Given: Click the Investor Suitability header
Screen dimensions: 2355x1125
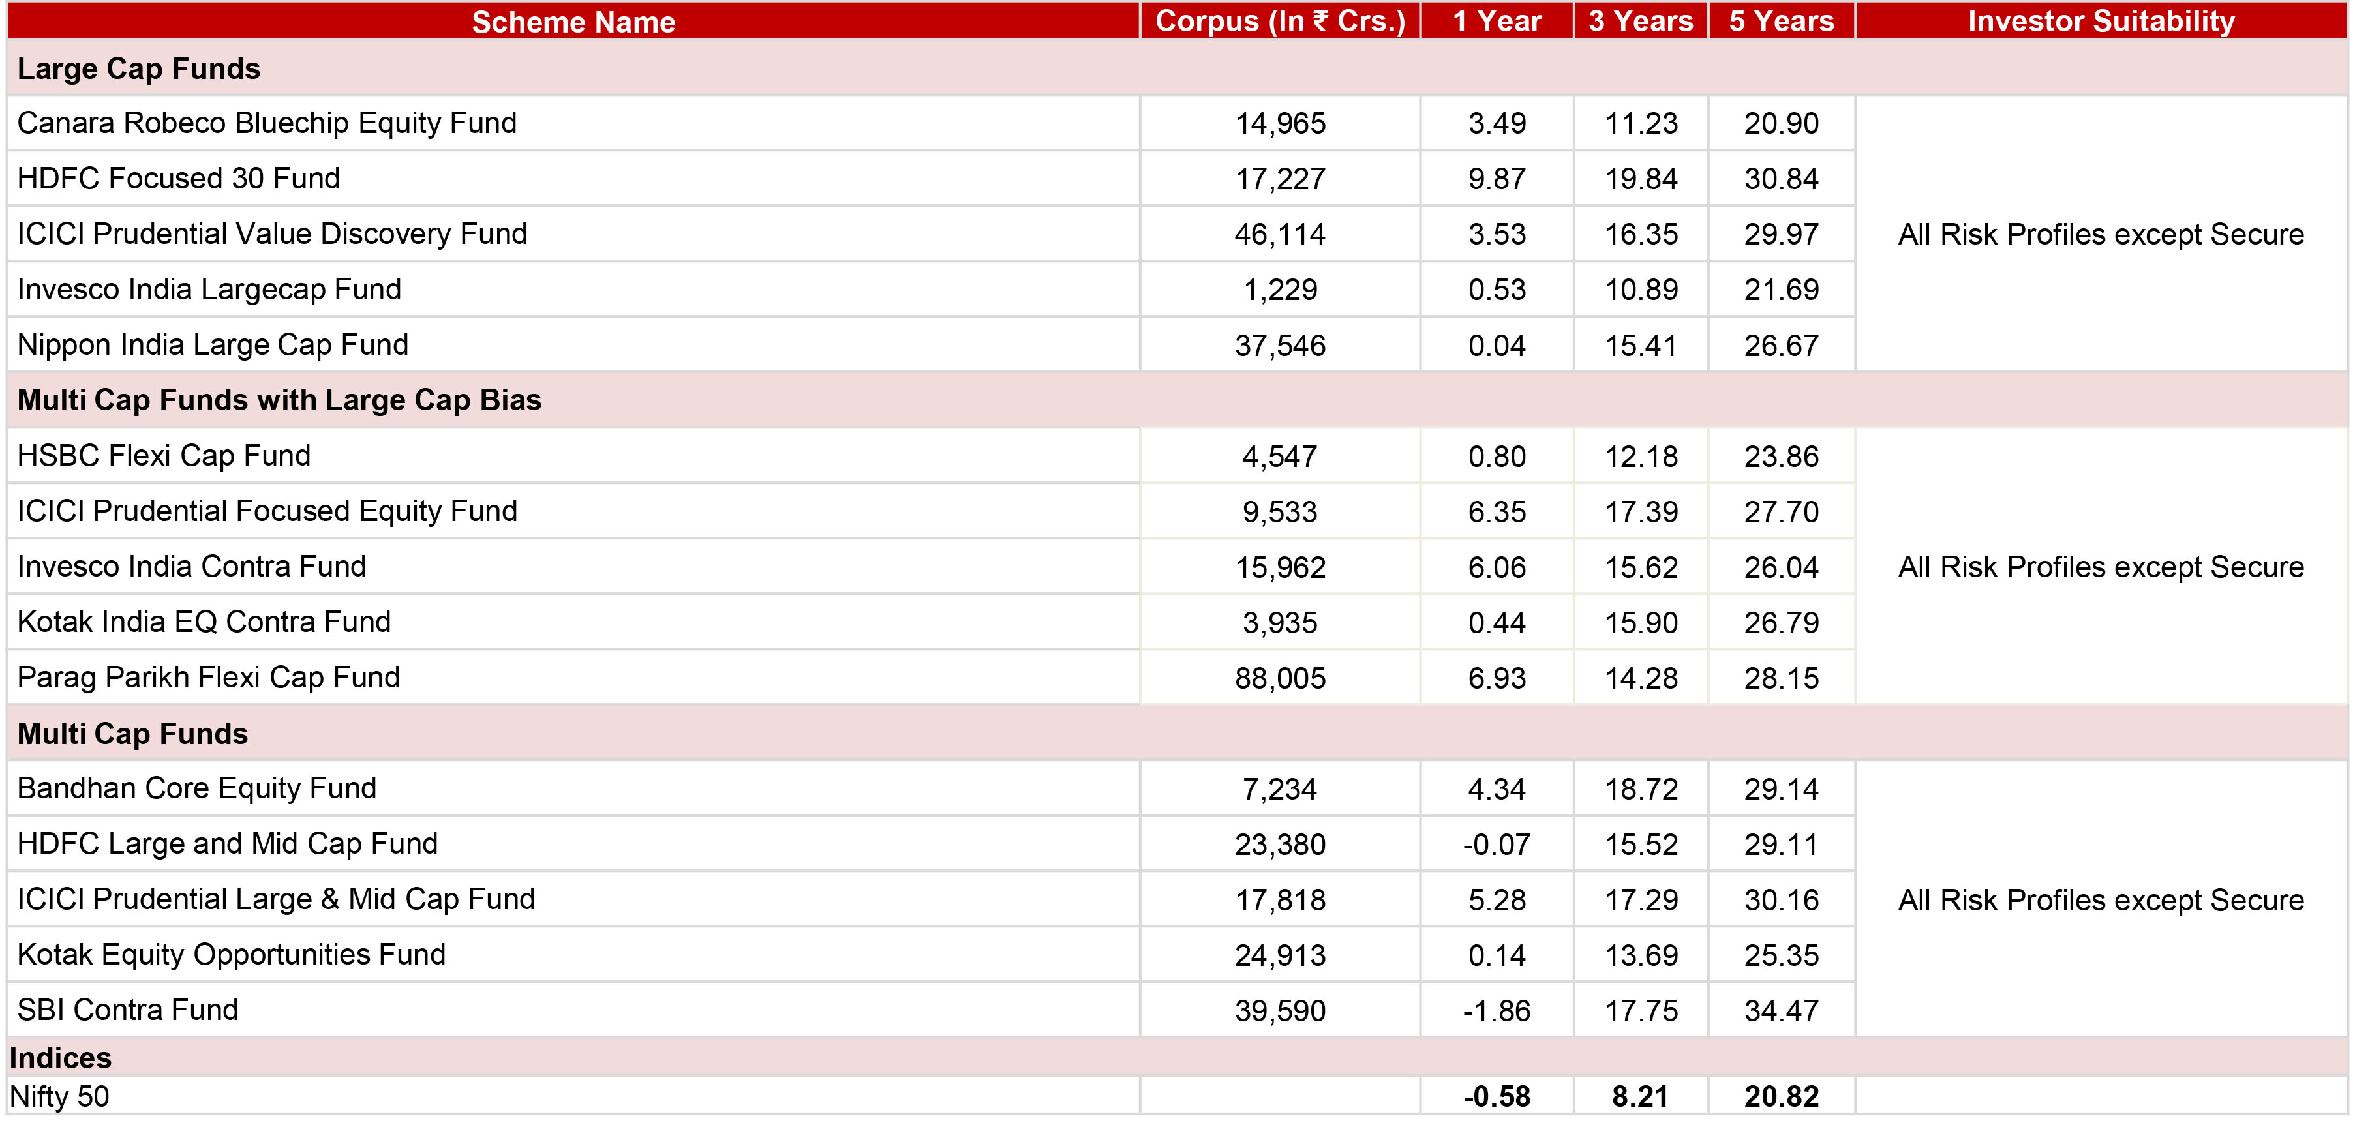Looking at the screenshot, I should (2101, 21).
